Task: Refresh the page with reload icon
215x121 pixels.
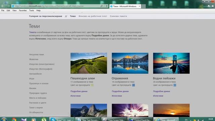Action: 106,6
